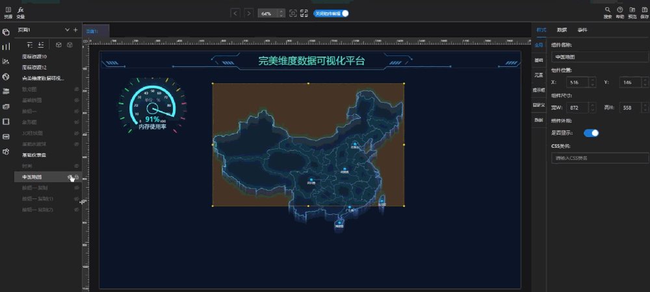
Task: Click the X position field showing 516
Action: 577,82
